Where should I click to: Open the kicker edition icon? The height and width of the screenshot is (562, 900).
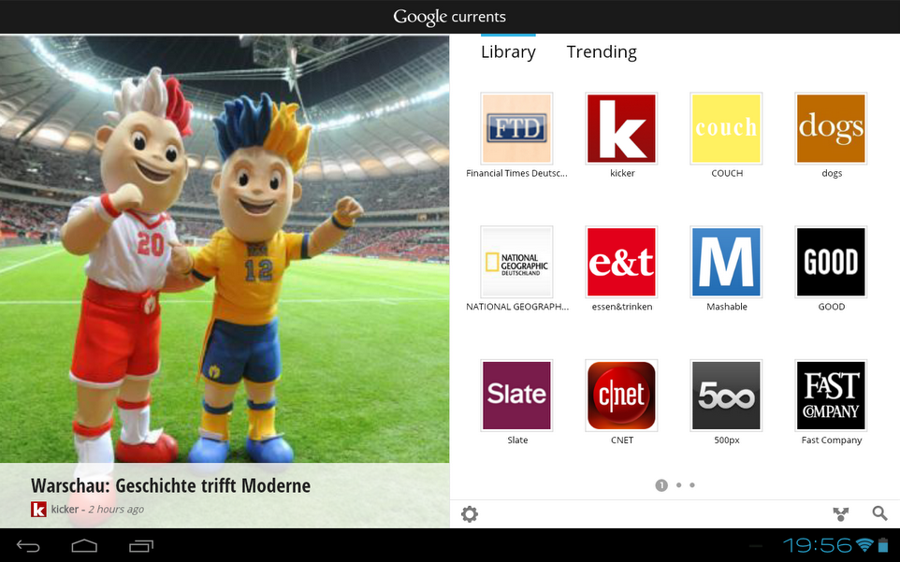point(621,128)
